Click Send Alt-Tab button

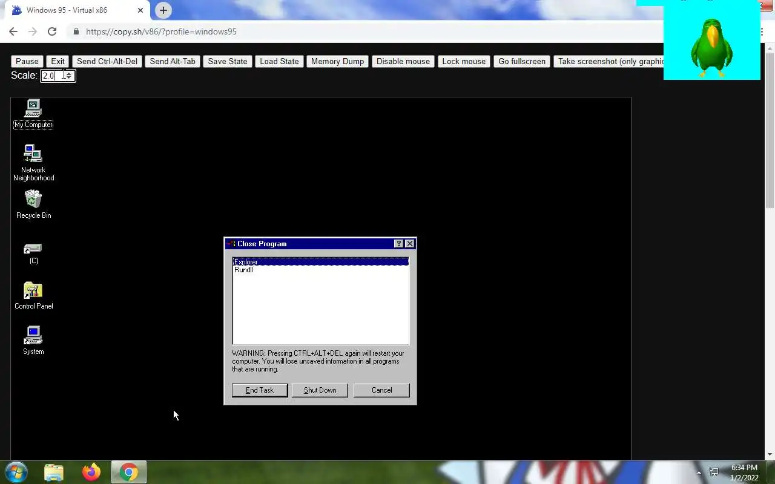point(173,61)
